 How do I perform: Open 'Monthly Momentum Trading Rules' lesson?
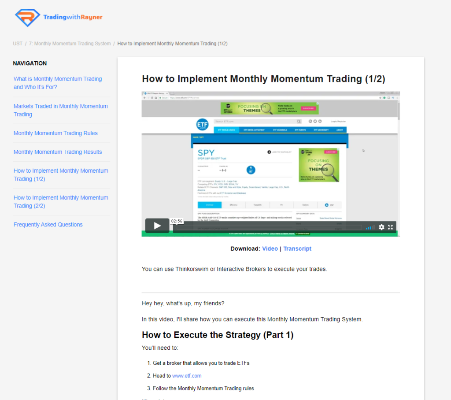[55, 133]
